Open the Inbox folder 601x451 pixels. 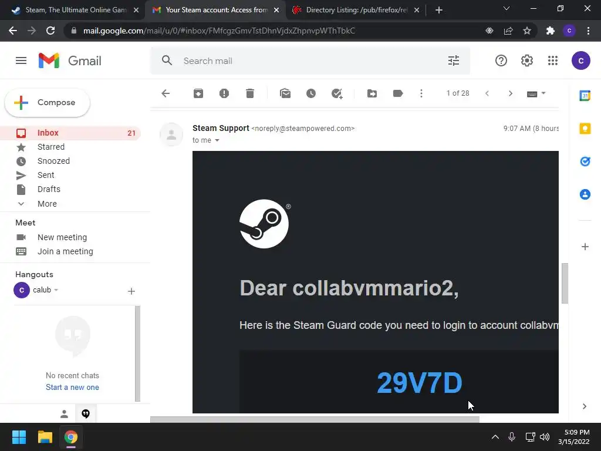70,133
